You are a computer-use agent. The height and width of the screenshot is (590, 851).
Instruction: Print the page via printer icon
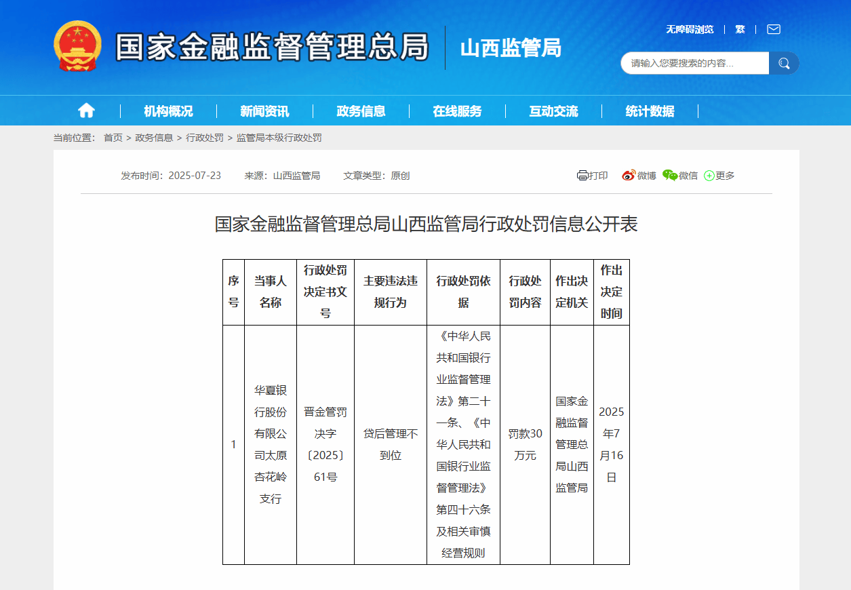pos(582,176)
